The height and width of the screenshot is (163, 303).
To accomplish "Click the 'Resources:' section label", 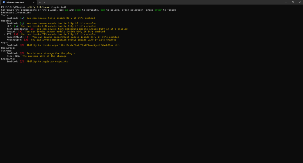I will pyautogui.click(x=8, y=48).
